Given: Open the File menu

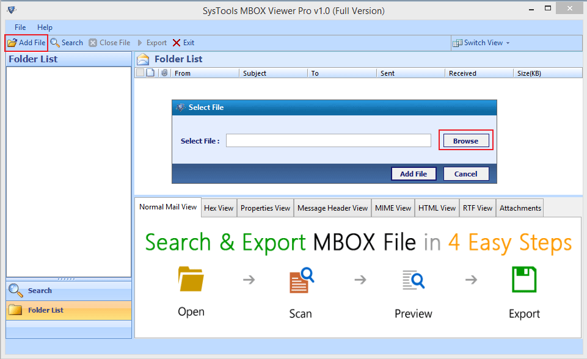Looking at the screenshot, I should [20, 27].
